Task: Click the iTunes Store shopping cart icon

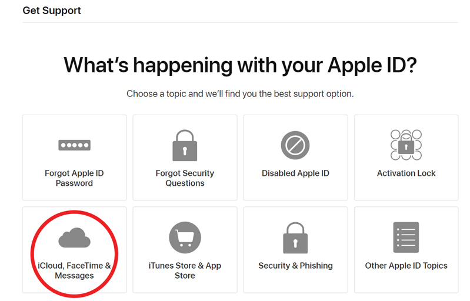Action: [185, 238]
